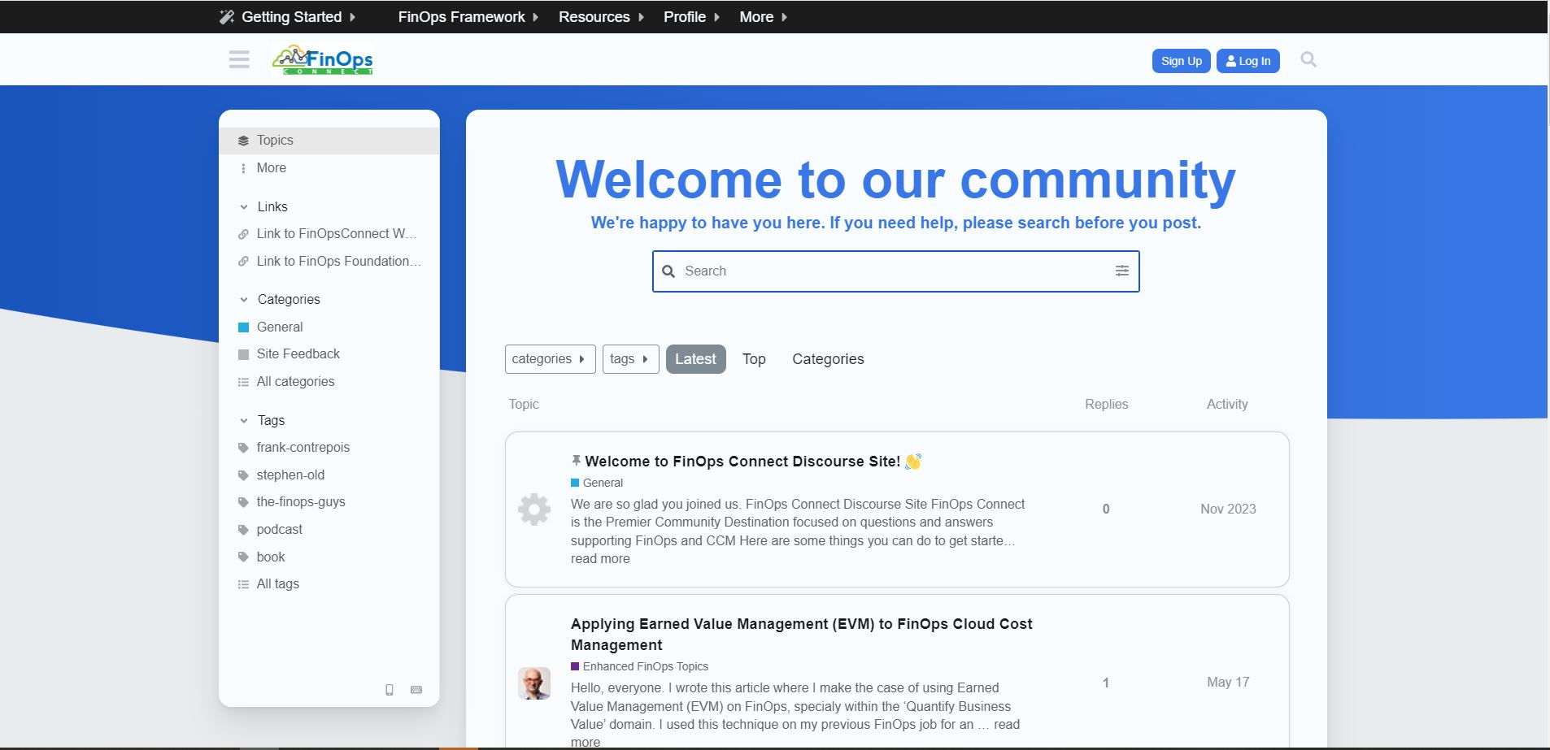This screenshot has height=750, width=1550.
Task: Click read more on the Welcome topic
Action: pos(600,559)
